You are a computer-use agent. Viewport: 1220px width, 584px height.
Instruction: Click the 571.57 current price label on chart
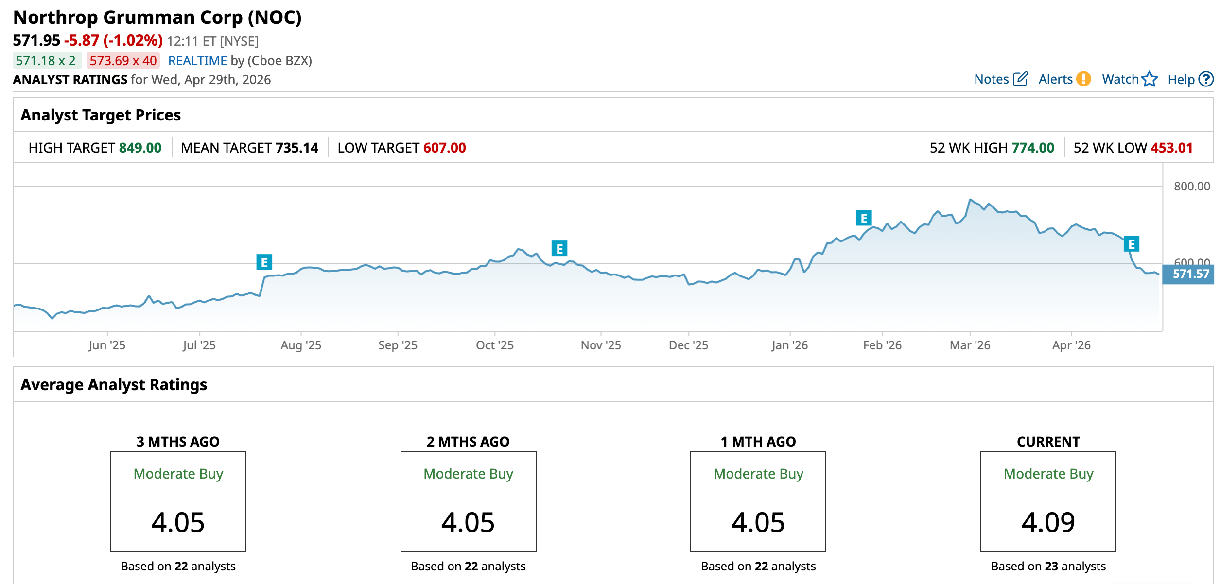click(1190, 274)
